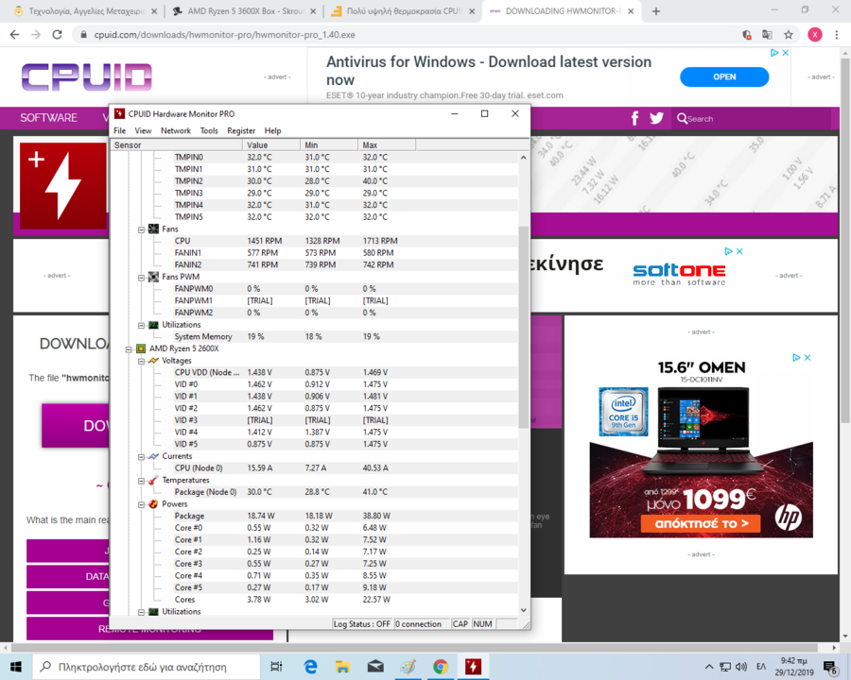Open Chrome's three-dot menu
Screen dimensions: 851x680
pos(837,35)
